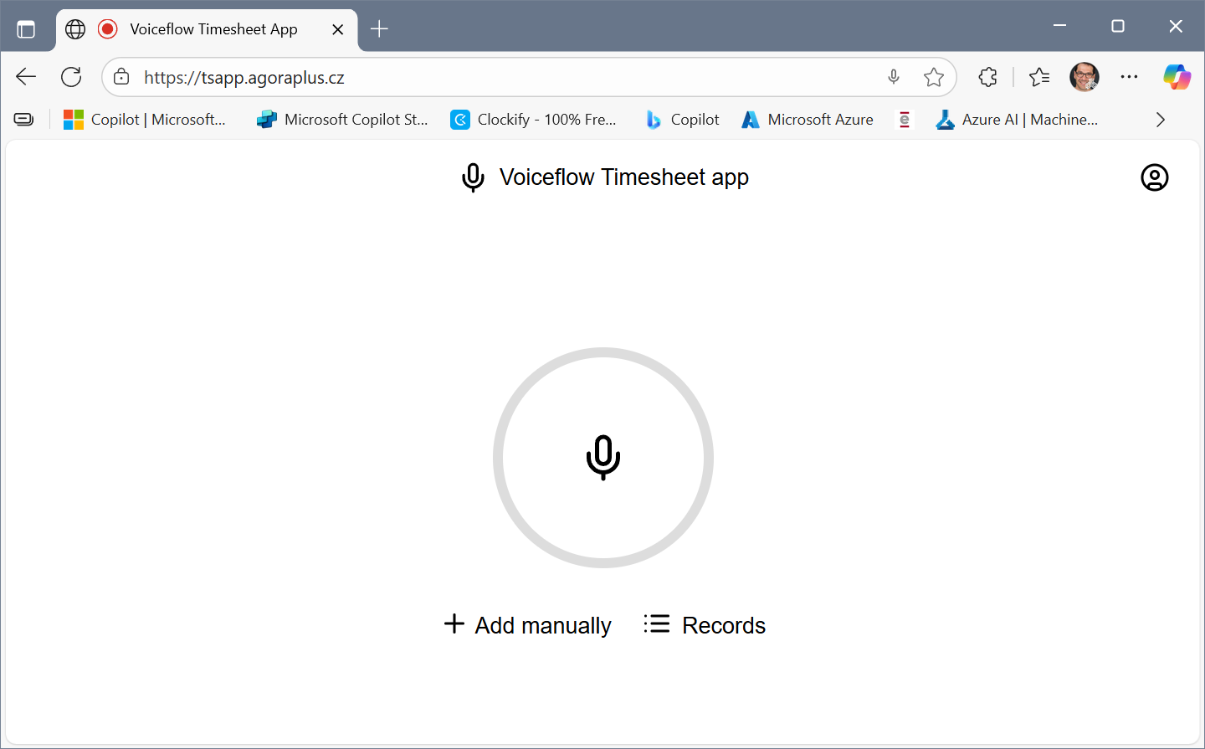Open the tab actions menu button
This screenshot has width=1205, height=749.
[x=26, y=29]
